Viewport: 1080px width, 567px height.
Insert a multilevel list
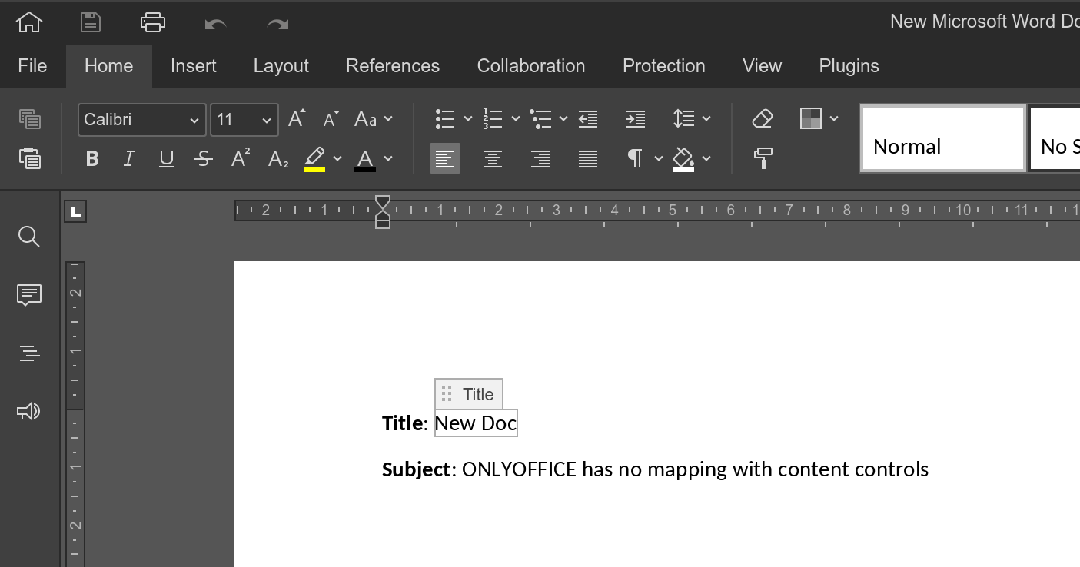click(541, 119)
